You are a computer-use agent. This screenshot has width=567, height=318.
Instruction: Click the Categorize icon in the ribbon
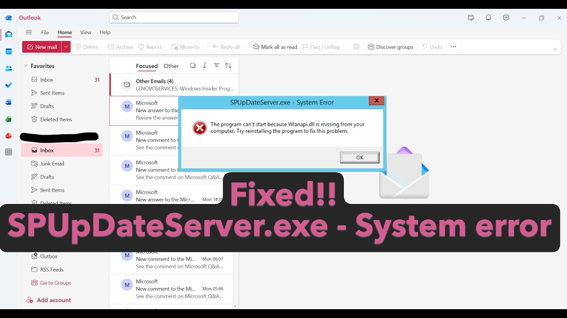click(x=356, y=47)
